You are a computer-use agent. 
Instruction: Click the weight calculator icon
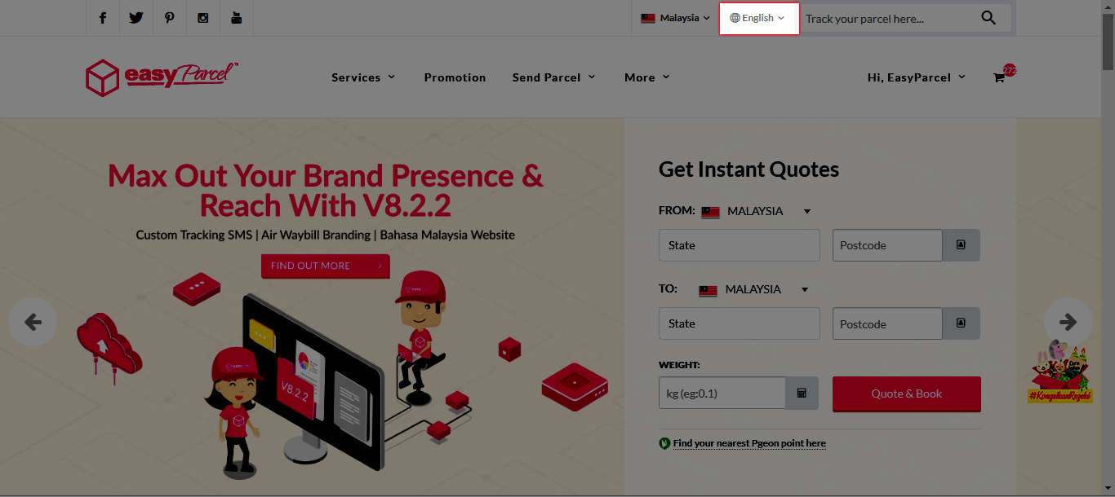click(x=802, y=393)
